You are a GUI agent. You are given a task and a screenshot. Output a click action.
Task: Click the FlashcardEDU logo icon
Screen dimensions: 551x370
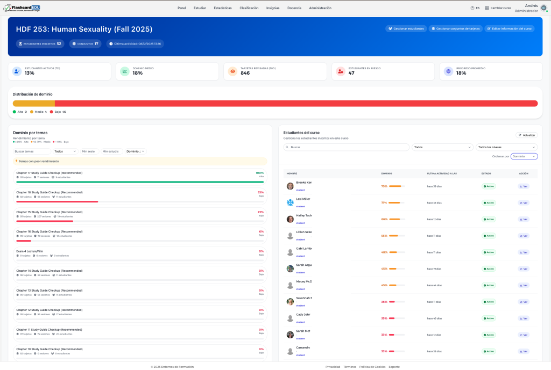point(7,8)
